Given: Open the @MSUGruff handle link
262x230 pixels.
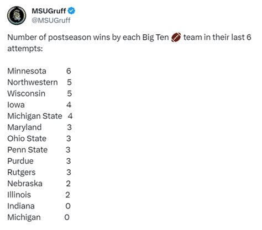Looking at the screenshot, I should pyautogui.click(x=51, y=20).
